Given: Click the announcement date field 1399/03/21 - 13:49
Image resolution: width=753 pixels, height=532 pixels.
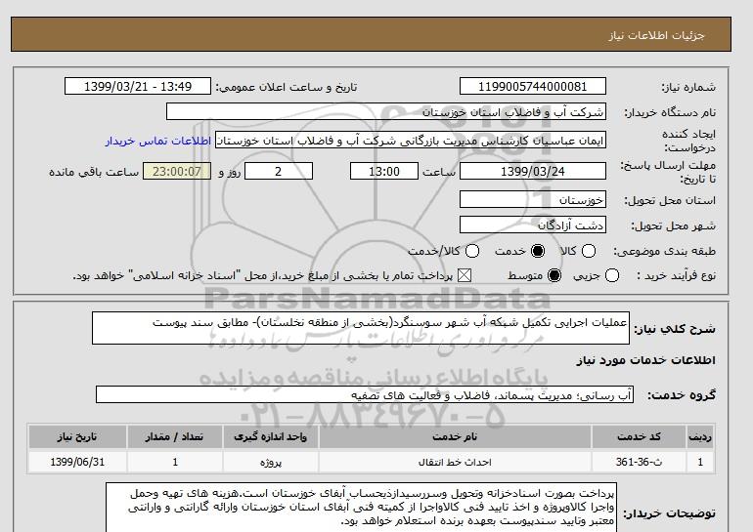Looking at the screenshot, I should [138, 86].
